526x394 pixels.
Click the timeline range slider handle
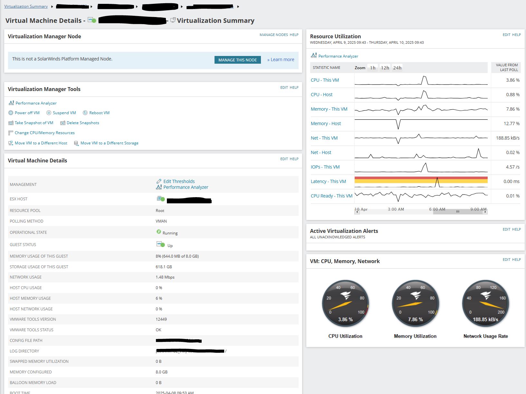pyautogui.click(x=457, y=212)
